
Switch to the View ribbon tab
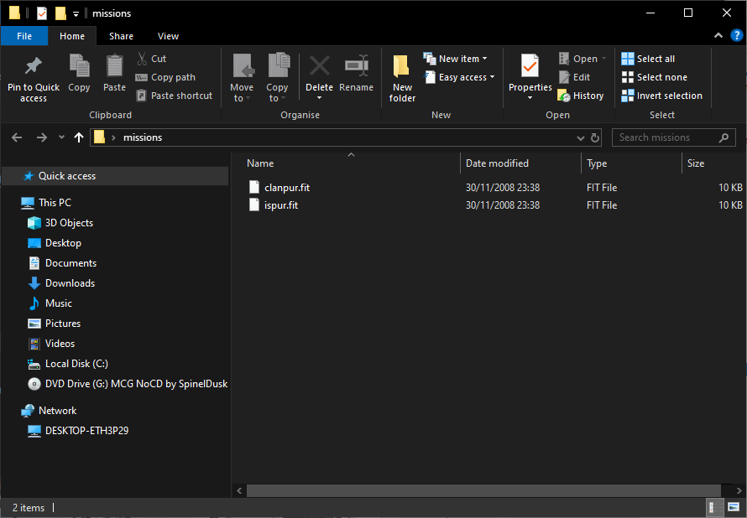pyautogui.click(x=168, y=36)
